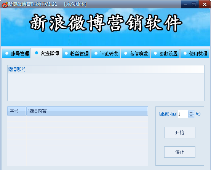Go to the 私信群发 tab
The height and width of the screenshot is (179, 211).
point(136,54)
